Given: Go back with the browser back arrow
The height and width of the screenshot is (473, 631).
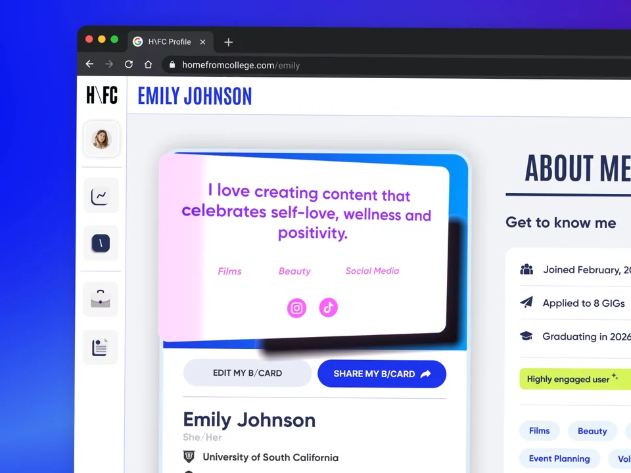Looking at the screenshot, I should pyautogui.click(x=90, y=64).
